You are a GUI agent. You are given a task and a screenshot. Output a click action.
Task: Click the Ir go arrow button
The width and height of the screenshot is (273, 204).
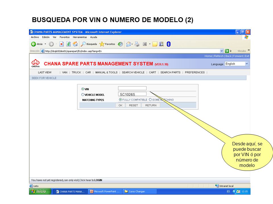[227, 51]
